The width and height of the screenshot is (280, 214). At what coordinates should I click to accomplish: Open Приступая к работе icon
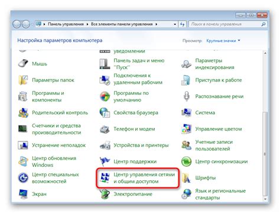186,80
